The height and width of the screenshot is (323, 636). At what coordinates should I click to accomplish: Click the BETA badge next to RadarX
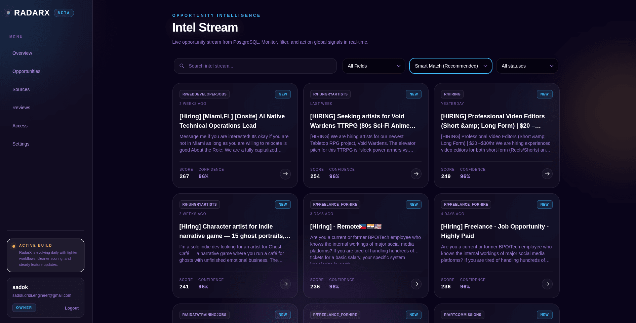[x=64, y=13]
